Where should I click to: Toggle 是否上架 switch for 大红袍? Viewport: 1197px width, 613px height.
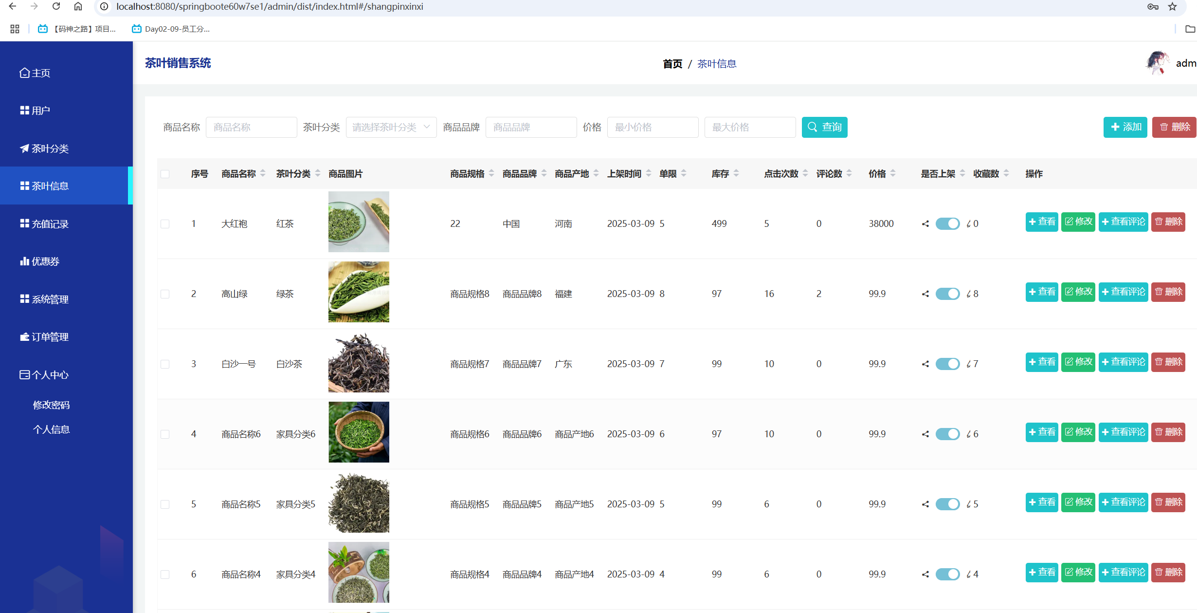[947, 224]
